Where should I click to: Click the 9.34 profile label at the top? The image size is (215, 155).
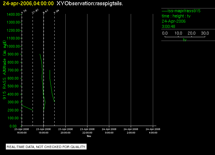point(56,12)
